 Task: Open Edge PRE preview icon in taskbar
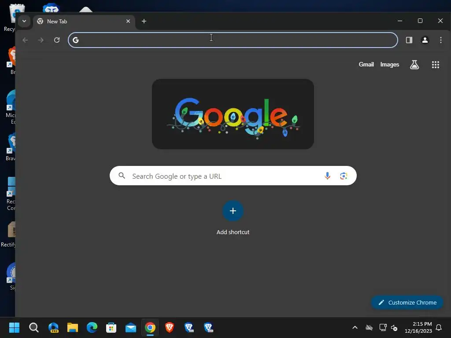click(53, 327)
